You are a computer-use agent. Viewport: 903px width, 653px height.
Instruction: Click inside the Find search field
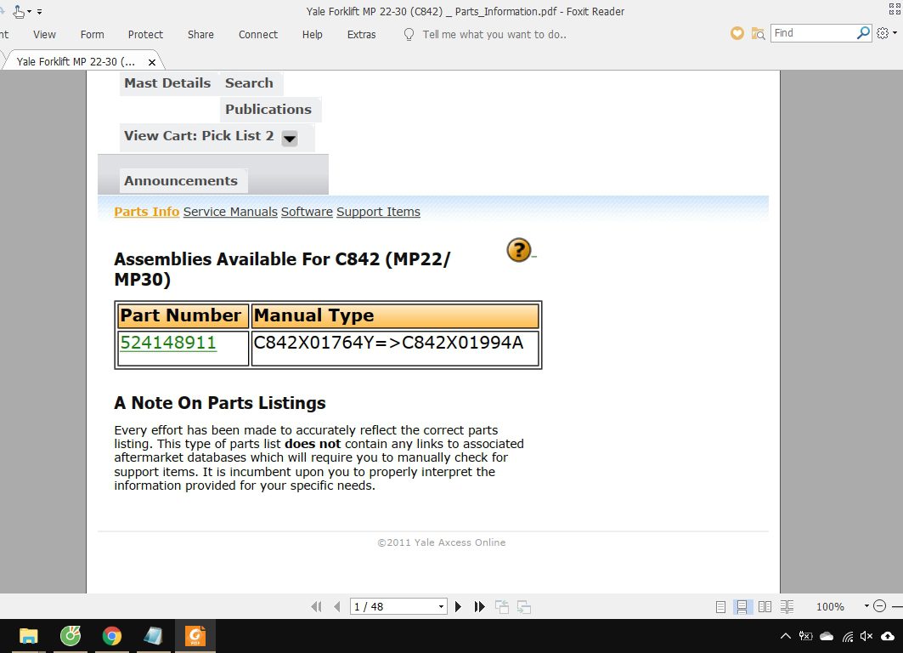coord(813,33)
